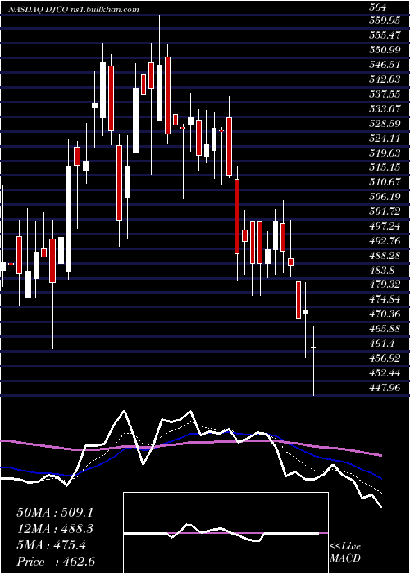This screenshot has height=574, width=410.
Task: Click the 12MA : 488.3 readout
Action: [55, 529]
